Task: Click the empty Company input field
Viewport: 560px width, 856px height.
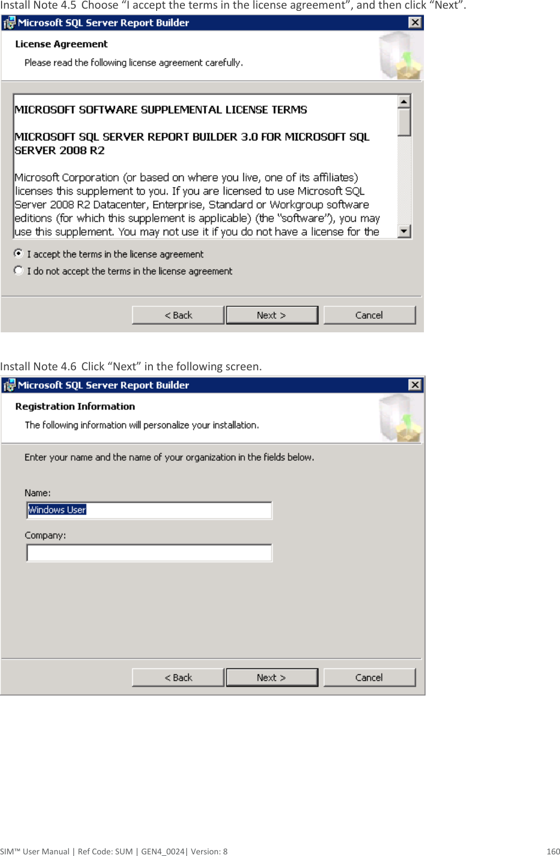Action: [149, 552]
